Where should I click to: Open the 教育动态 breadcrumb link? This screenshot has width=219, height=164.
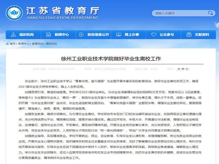pyautogui.click(x=38, y=44)
